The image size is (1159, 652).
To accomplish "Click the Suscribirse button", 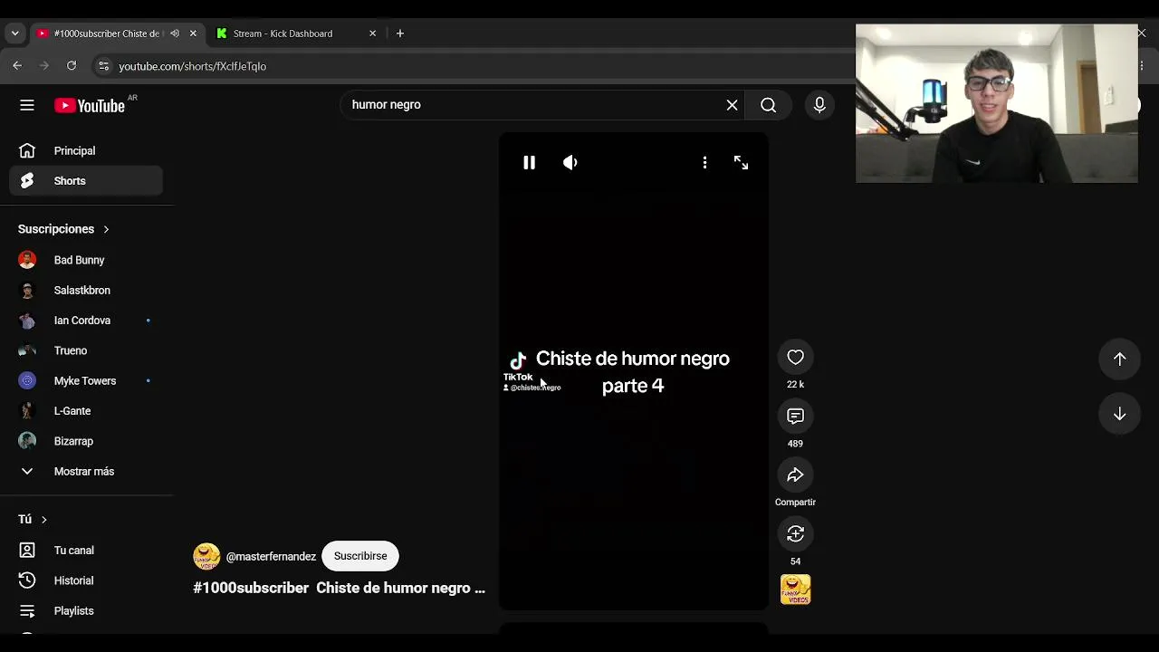I will (360, 556).
